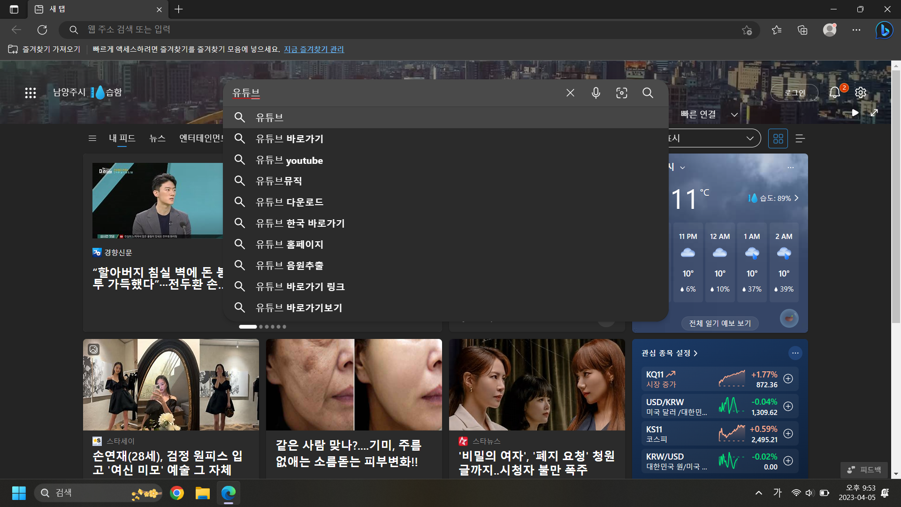Open the stocks card more options
The image size is (901, 507).
coord(795,353)
